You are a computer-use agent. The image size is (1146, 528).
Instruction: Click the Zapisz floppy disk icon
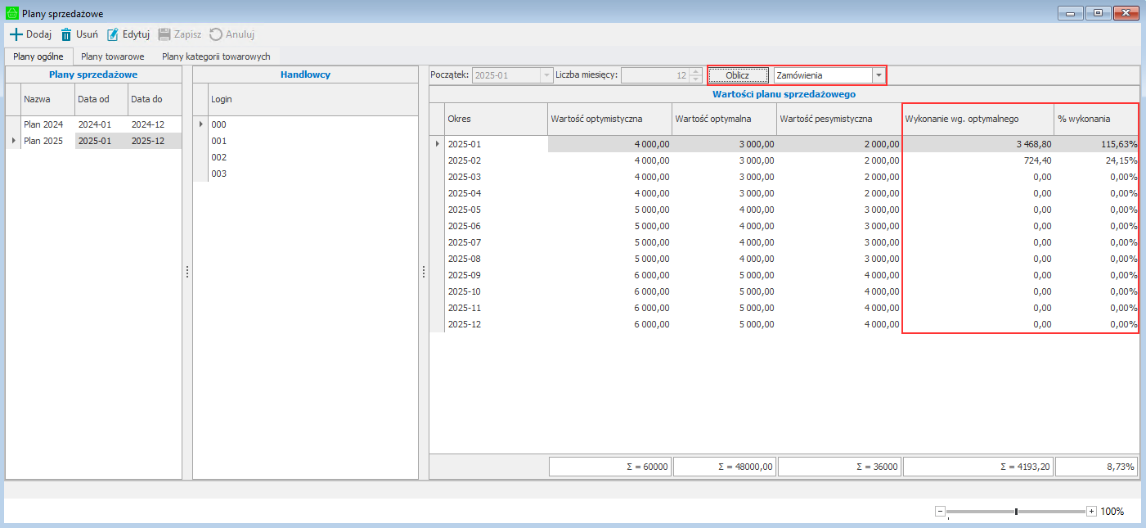pyautogui.click(x=164, y=34)
